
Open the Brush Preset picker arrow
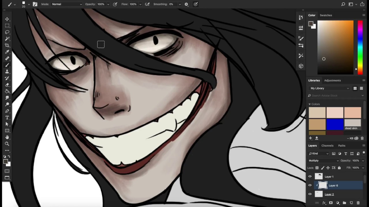pos(29,4)
